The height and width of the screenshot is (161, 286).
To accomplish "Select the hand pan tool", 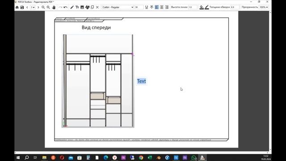I will [x=54, y=7].
